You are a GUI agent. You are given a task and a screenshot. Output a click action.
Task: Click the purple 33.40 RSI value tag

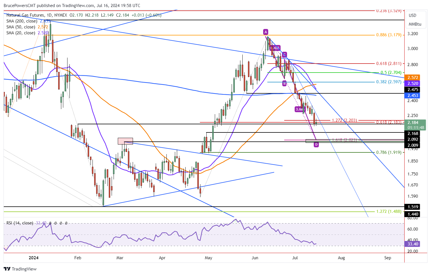(413, 244)
